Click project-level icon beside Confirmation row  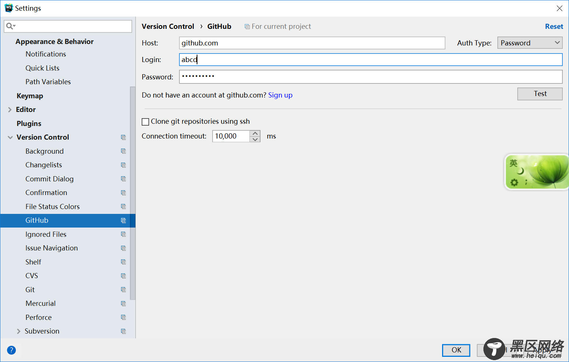[124, 193]
